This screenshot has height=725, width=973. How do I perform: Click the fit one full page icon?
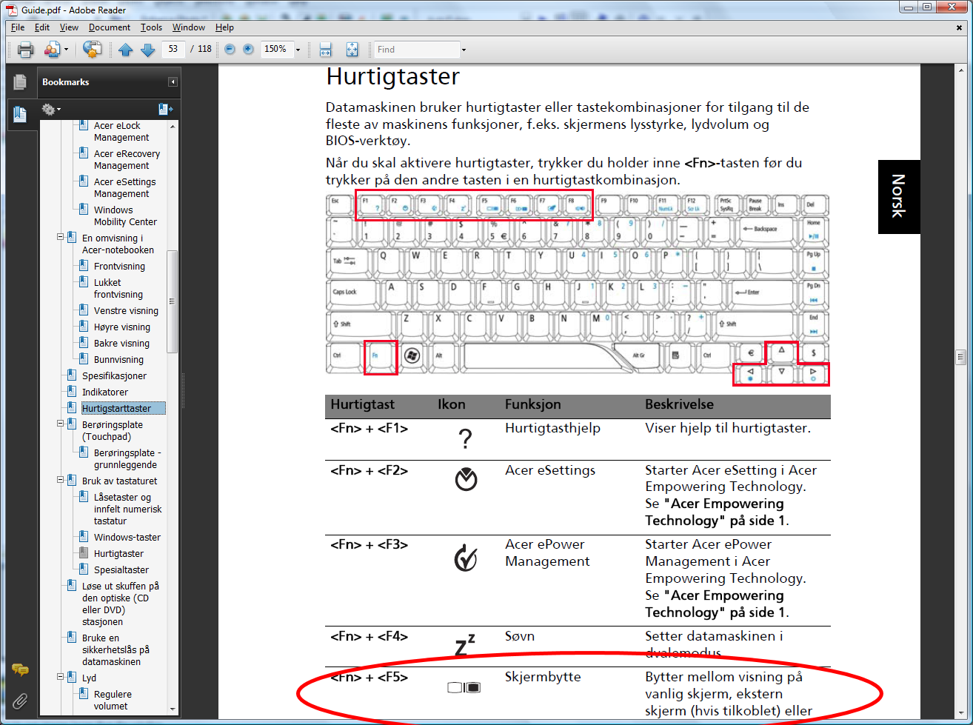352,50
